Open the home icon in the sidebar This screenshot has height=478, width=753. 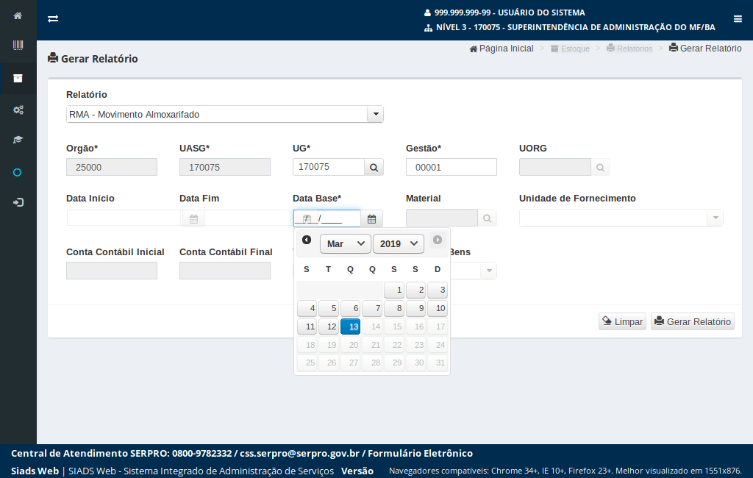[x=18, y=16]
